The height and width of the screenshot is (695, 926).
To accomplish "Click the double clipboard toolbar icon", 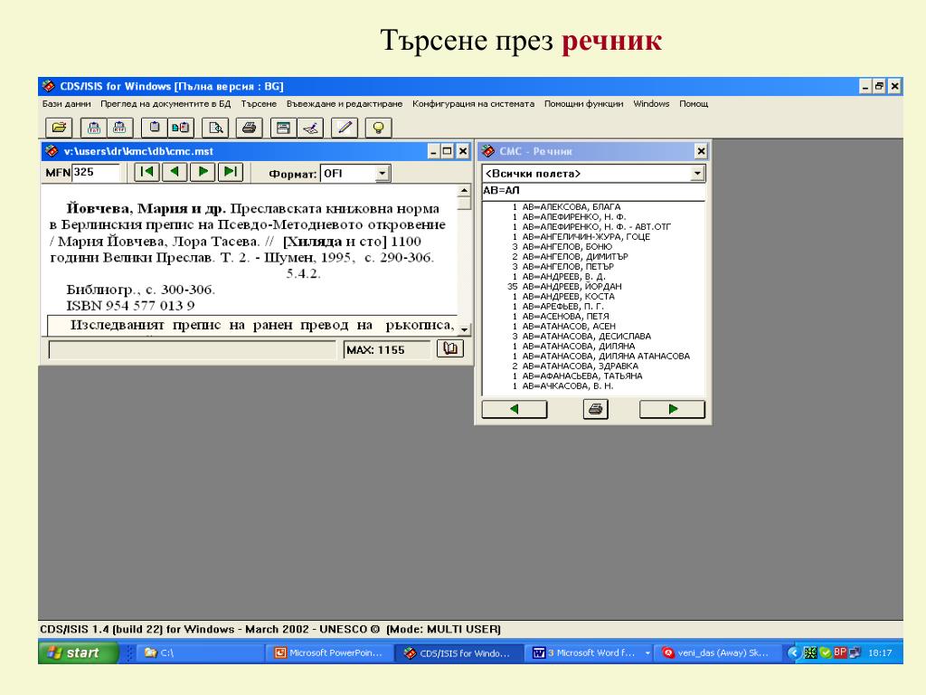I will [181, 128].
